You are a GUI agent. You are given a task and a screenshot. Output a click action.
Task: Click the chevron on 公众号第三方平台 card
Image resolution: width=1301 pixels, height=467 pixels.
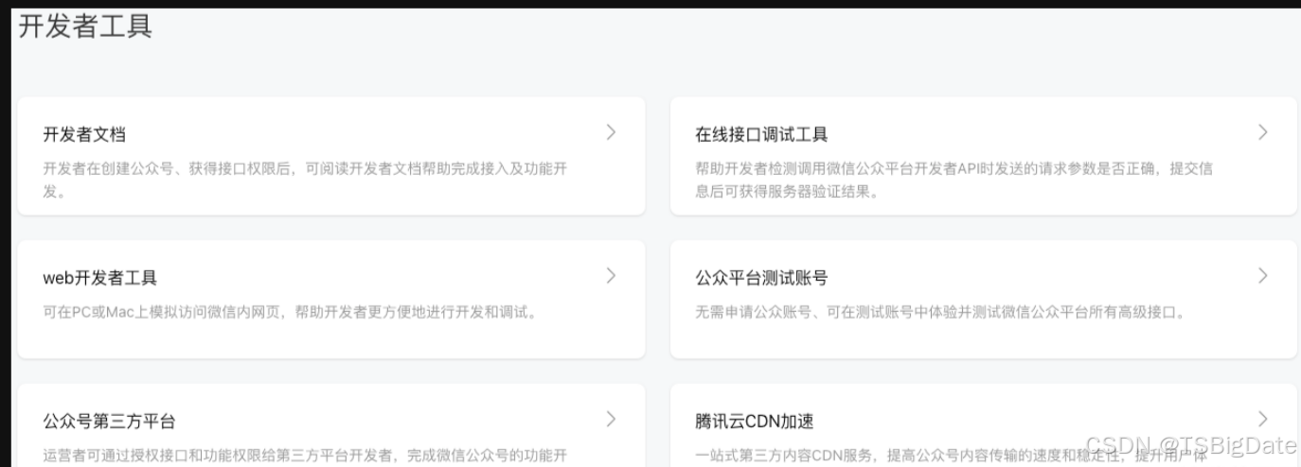point(611,419)
